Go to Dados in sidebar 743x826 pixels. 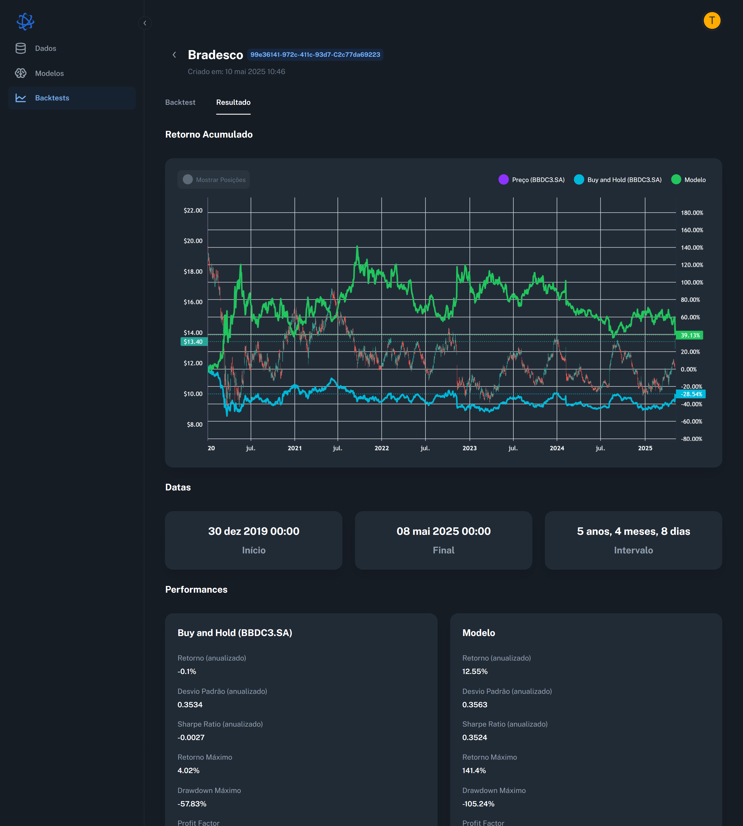(x=72, y=48)
